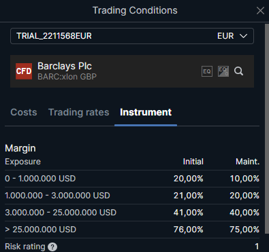Select the EQ options instrument icon
Screen dimensions: 269x252
coord(223,71)
